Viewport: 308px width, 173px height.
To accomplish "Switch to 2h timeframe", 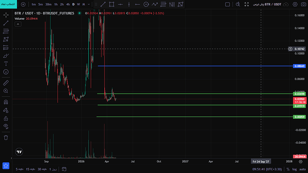I will click(x=62, y=4).
